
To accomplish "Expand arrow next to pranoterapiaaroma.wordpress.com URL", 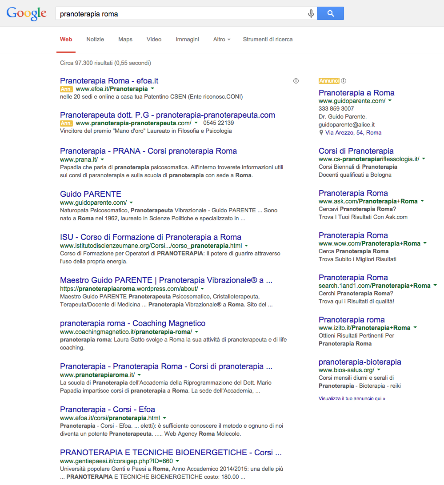I will tap(203, 289).
